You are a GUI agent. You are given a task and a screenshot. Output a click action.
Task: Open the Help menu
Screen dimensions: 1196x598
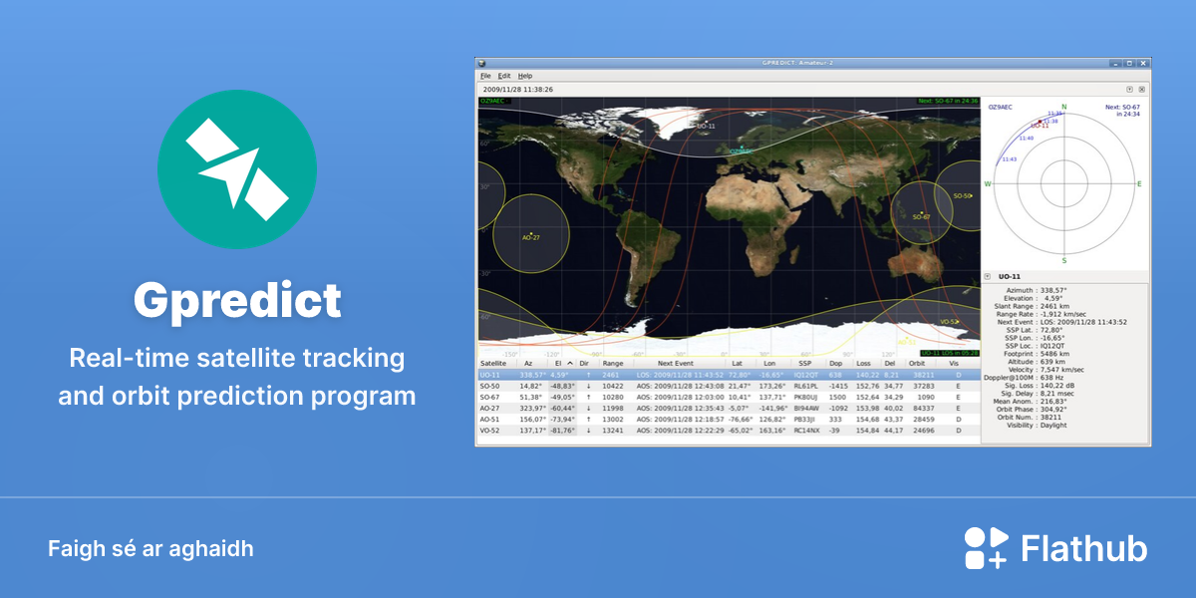[x=525, y=76]
